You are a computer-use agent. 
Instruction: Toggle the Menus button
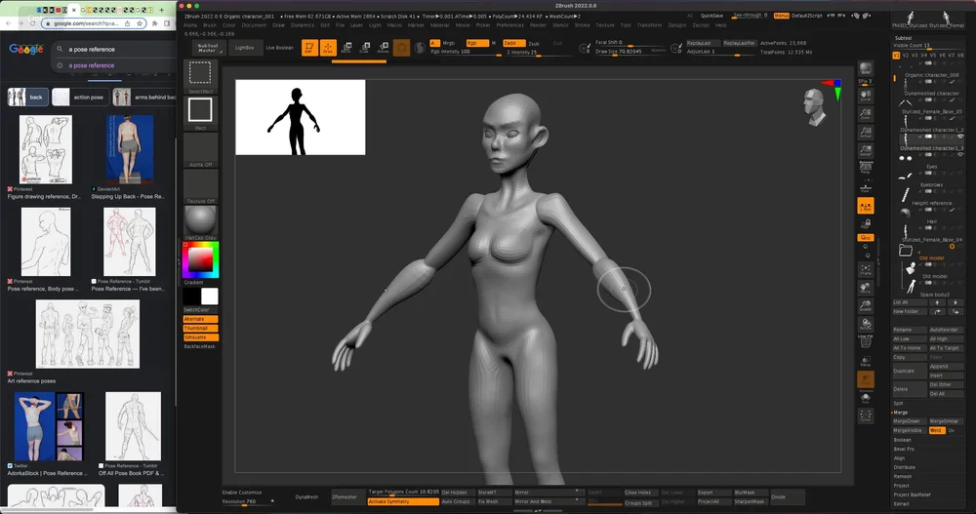point(781,16)
